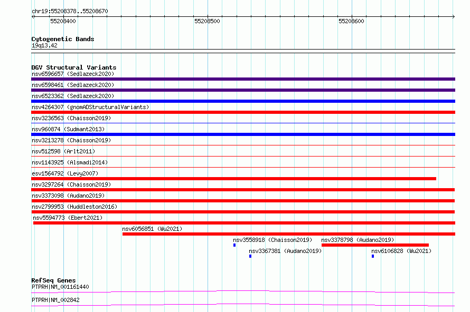Click the RefSeq Genes track title

(x=53, y=280)
